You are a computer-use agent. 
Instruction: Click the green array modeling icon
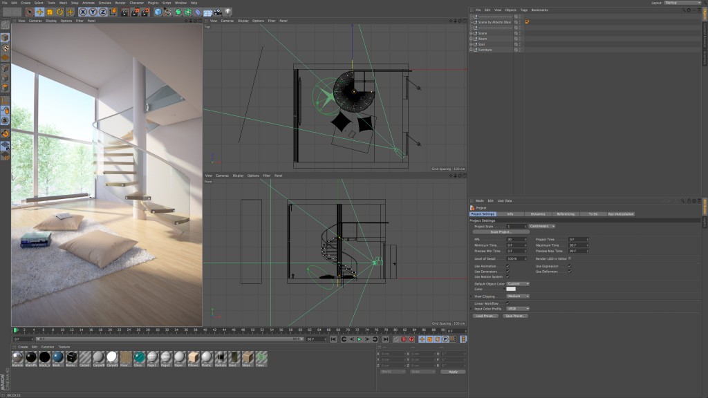tap(188, 12)
